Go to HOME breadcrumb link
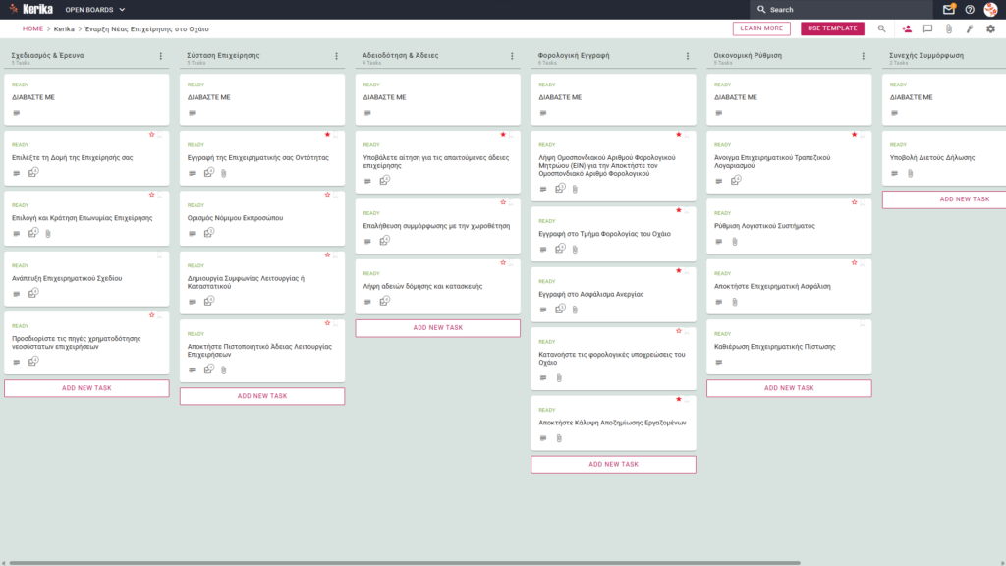The width and height of the screenshot is (1006, 566). coord(32,28)
